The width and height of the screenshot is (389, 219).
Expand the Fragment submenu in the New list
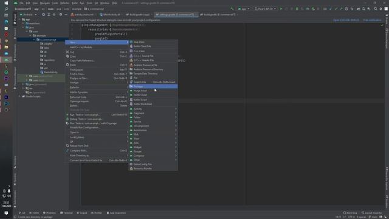pyautogui.click(x=153, y=113)
